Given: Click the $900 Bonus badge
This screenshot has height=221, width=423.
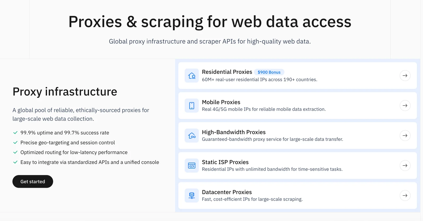Looking at the screenshot, I should pyautogui.click(x=269, y=72).
